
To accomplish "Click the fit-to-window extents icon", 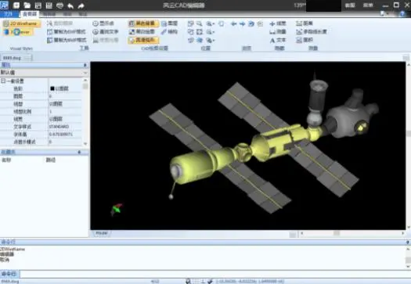I will pyautogui.click(x=199, y=32).
